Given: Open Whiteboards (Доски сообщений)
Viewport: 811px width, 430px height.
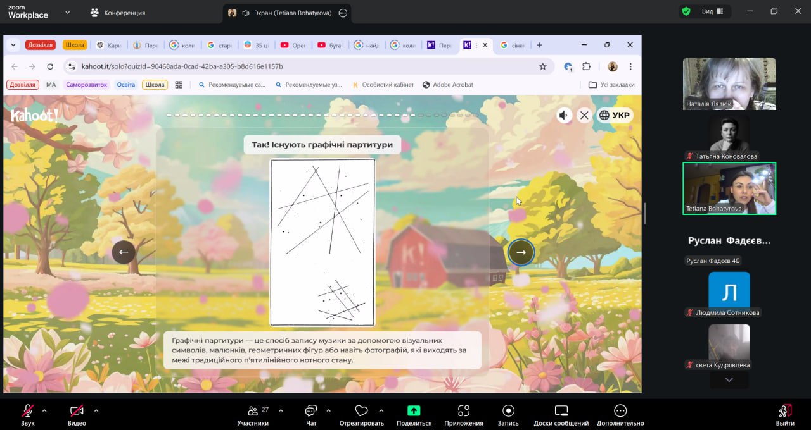Looking at the screenshot, I should (561, 410).
